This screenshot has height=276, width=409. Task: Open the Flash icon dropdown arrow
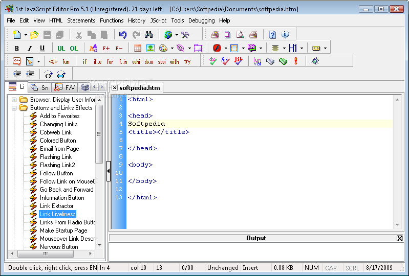226,49
